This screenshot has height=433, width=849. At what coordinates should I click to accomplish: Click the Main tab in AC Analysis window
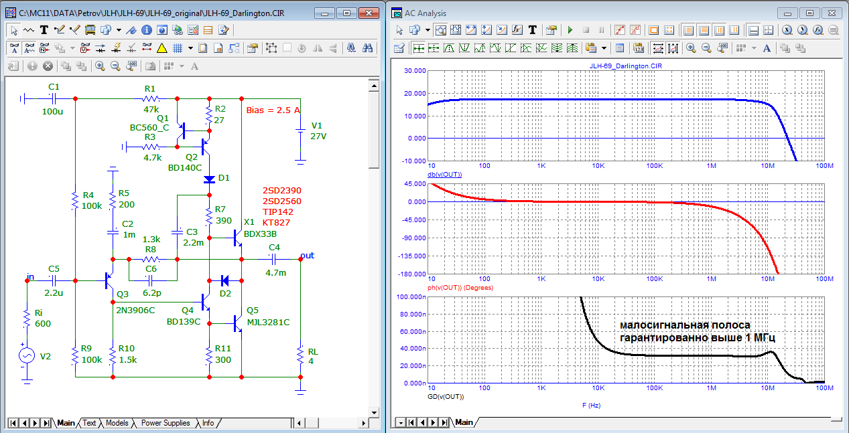click(464, 423)
